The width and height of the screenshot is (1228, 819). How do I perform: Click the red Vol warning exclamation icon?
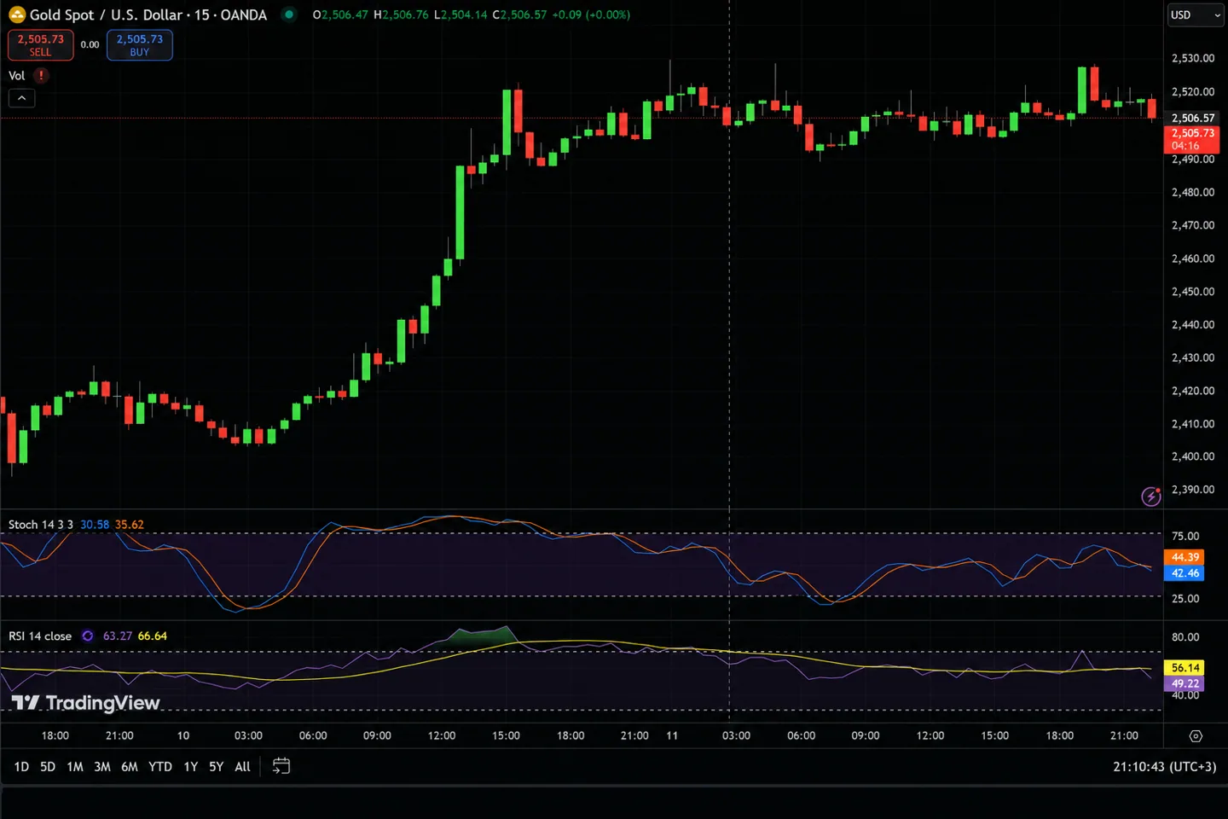pyautogui.click(x=41, y=75)
